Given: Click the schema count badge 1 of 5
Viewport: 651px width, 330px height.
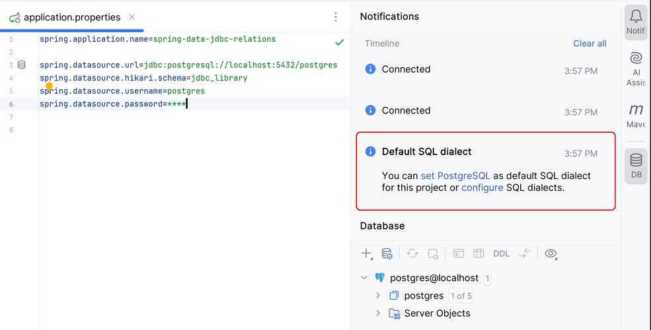Looking at the screenshot, I should 461,296.
